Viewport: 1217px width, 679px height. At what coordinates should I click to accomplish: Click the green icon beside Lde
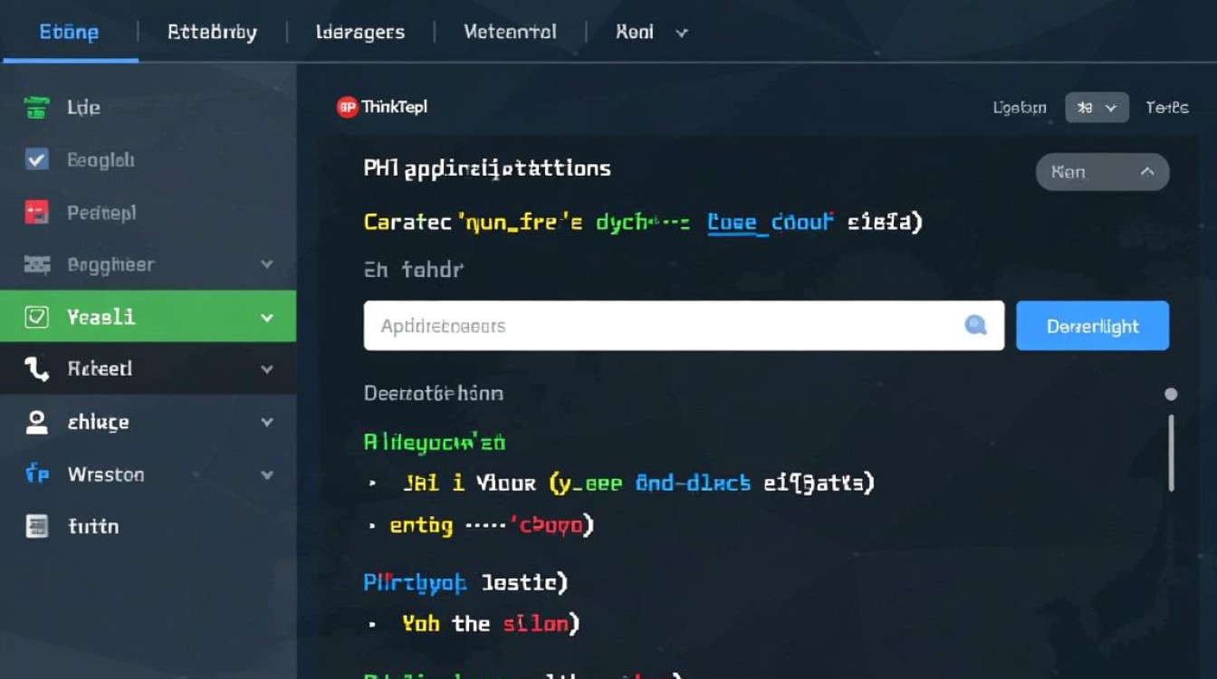click(36, 108)
